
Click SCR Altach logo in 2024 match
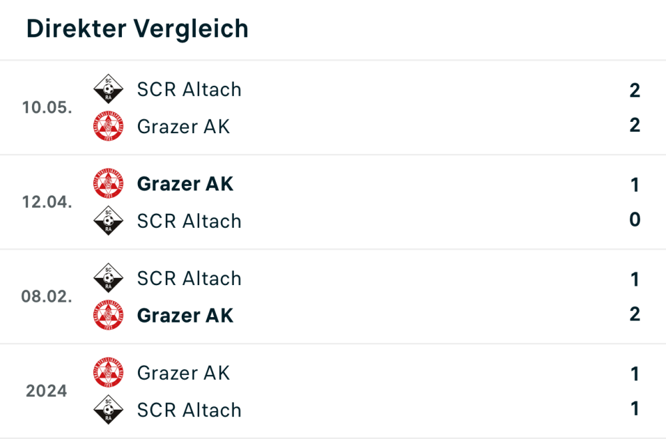[x=108, y=410]
